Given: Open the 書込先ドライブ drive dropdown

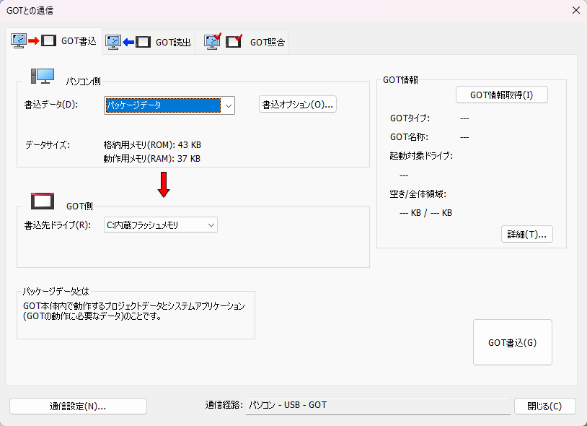Looking at the screenshot, I should pyautogui.click(x=211, y=225).
